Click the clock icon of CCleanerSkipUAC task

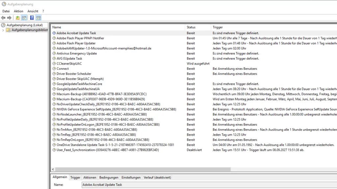tap(54, 64)
